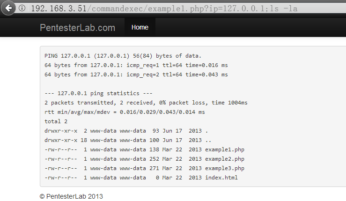The height and width of the screenshot is (201, 346).
Task: Open the PentesterLab.com brand link
Action: pos(77,28)
